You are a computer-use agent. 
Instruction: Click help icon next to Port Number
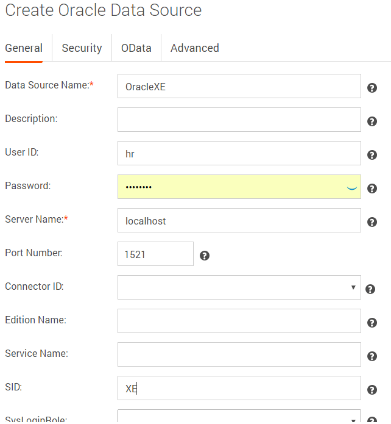[x=205, y=256]
